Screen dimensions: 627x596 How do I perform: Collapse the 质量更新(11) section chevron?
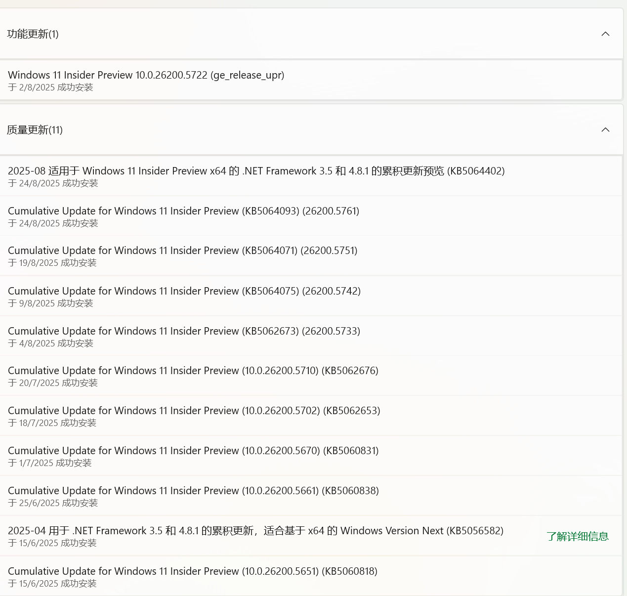tap(605, 129)
